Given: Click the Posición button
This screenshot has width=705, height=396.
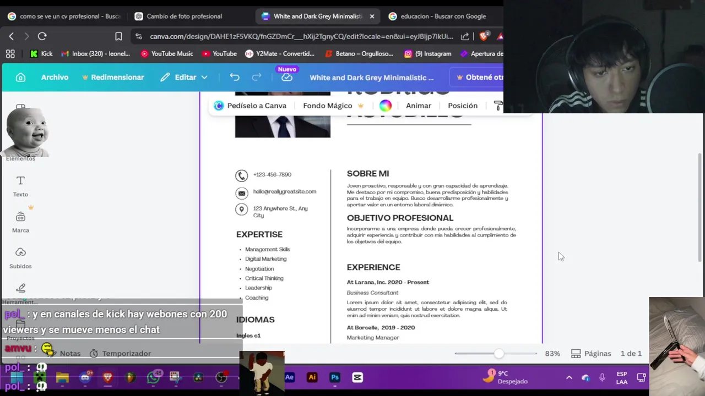Looking at the screenshot, I should 463,106.
